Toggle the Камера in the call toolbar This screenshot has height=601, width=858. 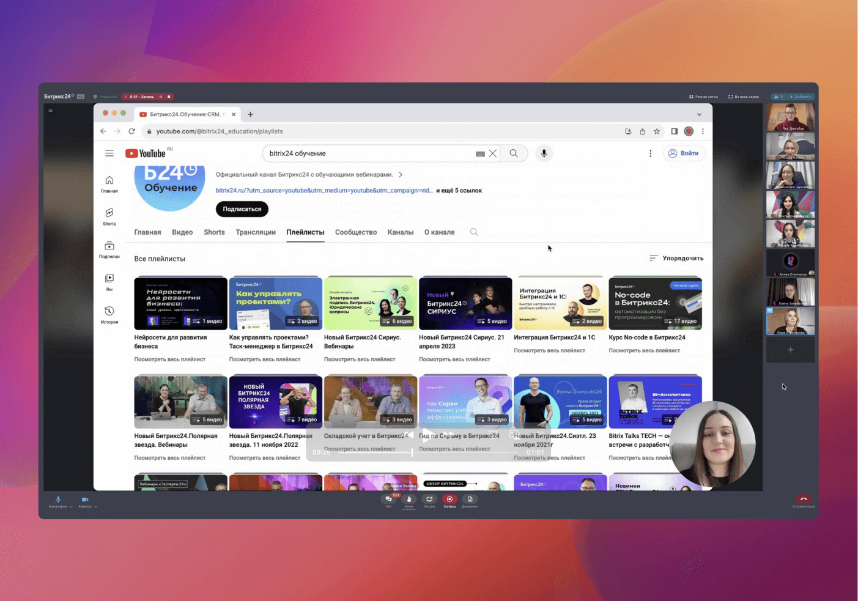(x=85, y=501)
